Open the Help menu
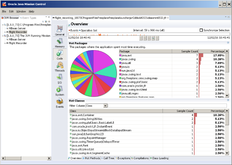Screen dimensions: 232x165 32,11
